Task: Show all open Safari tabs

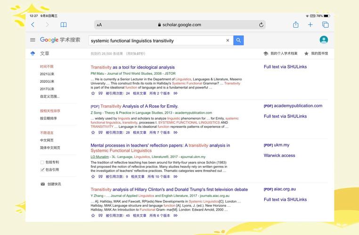Action: pos(325,24)
